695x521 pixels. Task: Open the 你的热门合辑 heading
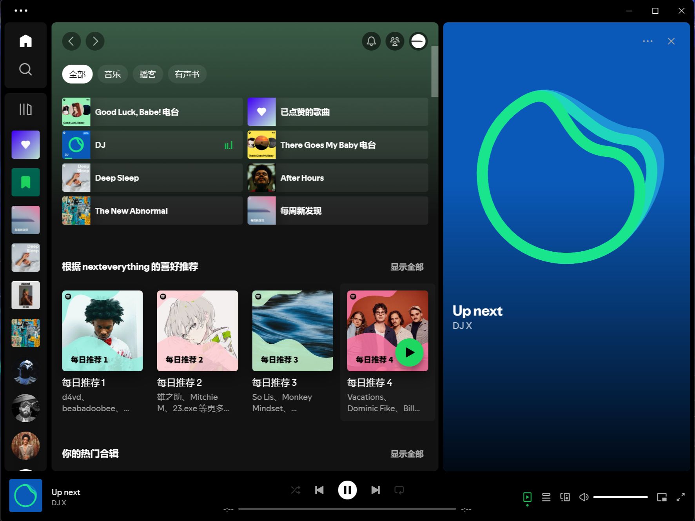pyautogui.click(x=90, y=454)
